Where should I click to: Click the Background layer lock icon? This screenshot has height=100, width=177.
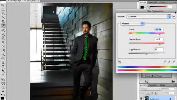click(171, 99)
